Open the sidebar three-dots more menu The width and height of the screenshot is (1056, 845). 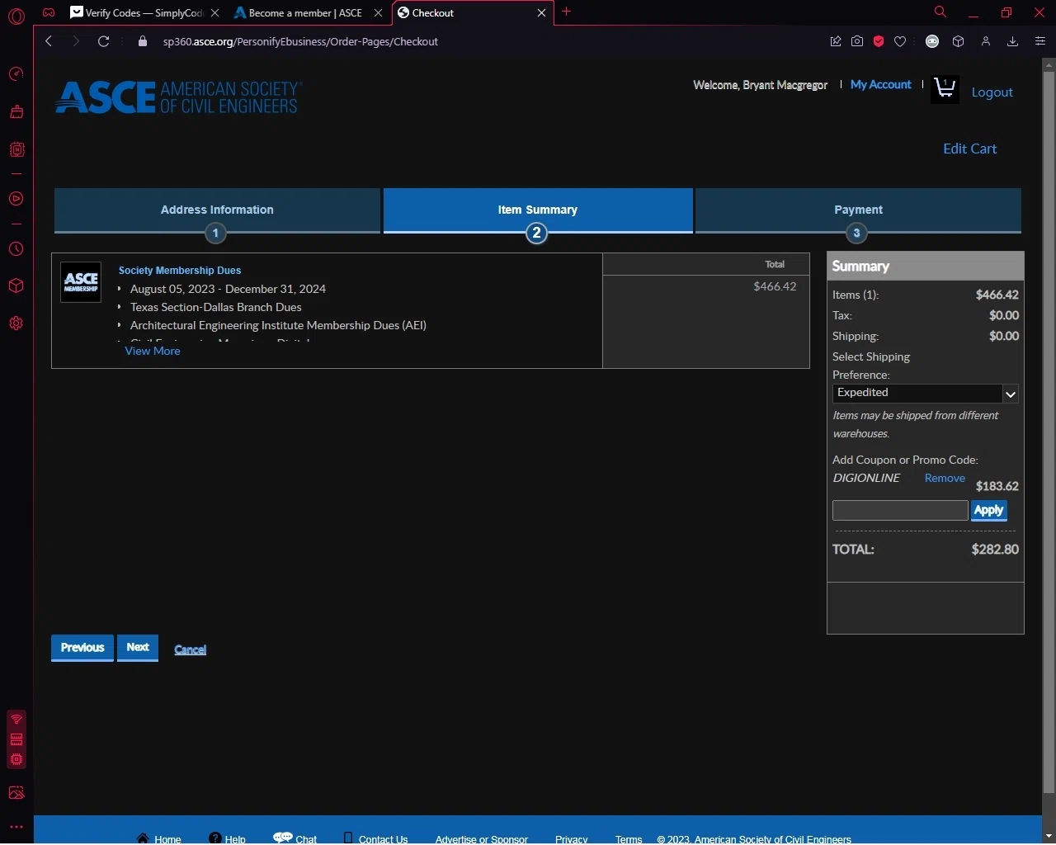[16, 827]
